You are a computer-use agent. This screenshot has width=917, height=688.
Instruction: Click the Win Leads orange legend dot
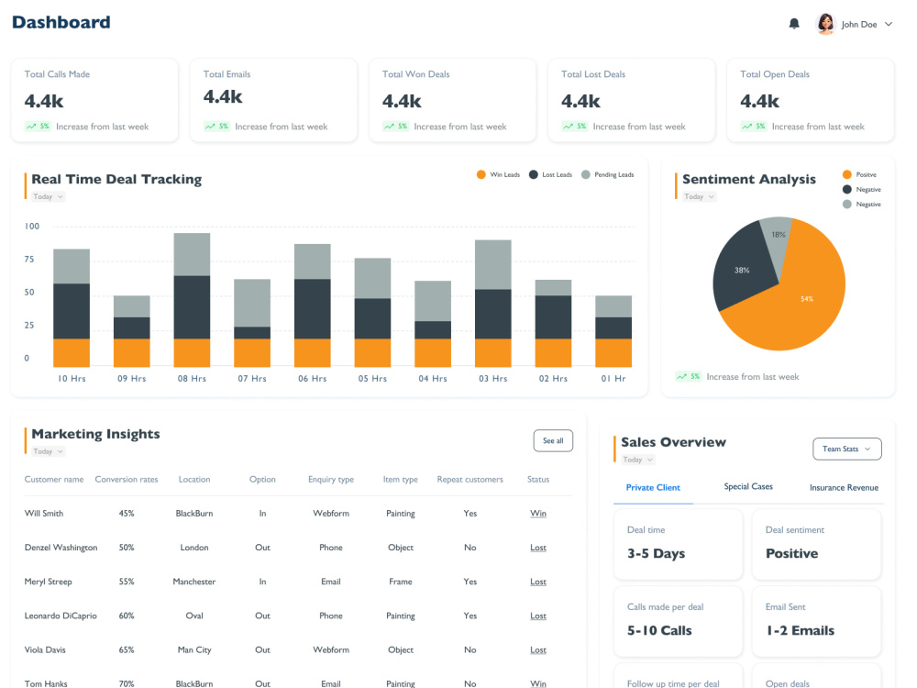tap(481, 174)
